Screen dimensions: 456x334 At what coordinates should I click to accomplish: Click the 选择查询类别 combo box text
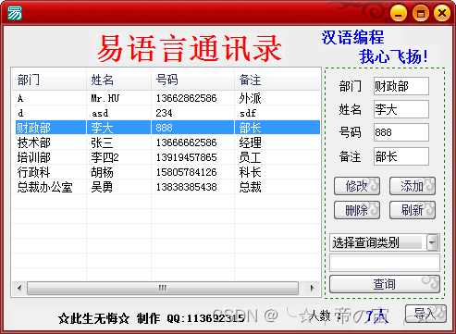click(365, 242)
